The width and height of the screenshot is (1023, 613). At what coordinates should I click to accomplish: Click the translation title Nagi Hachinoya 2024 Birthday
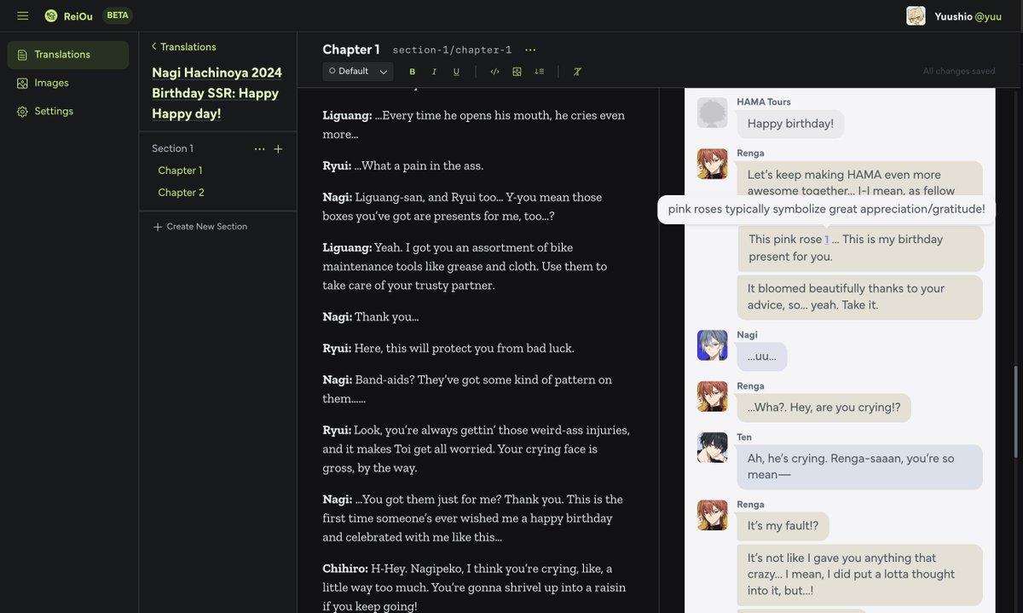217,93
